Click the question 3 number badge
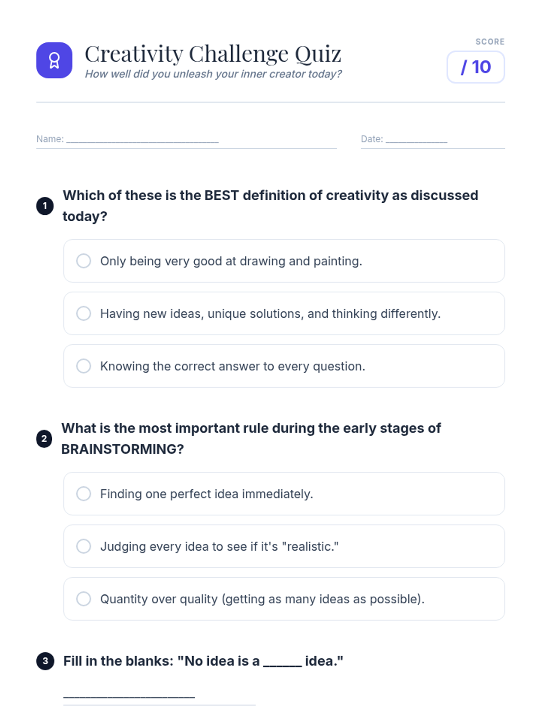Viewport: 541px width, 721px height. (45, 661)
